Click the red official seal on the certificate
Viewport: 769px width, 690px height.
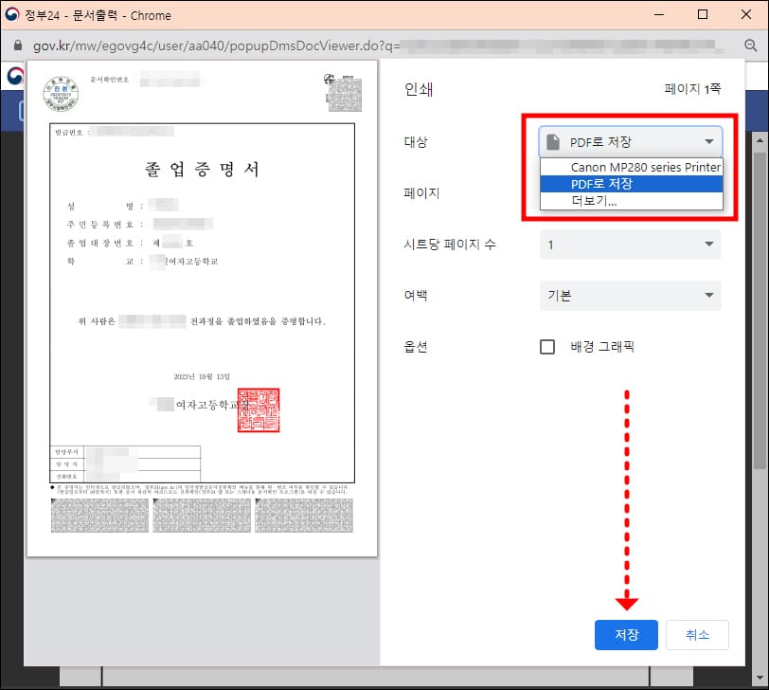259,409
